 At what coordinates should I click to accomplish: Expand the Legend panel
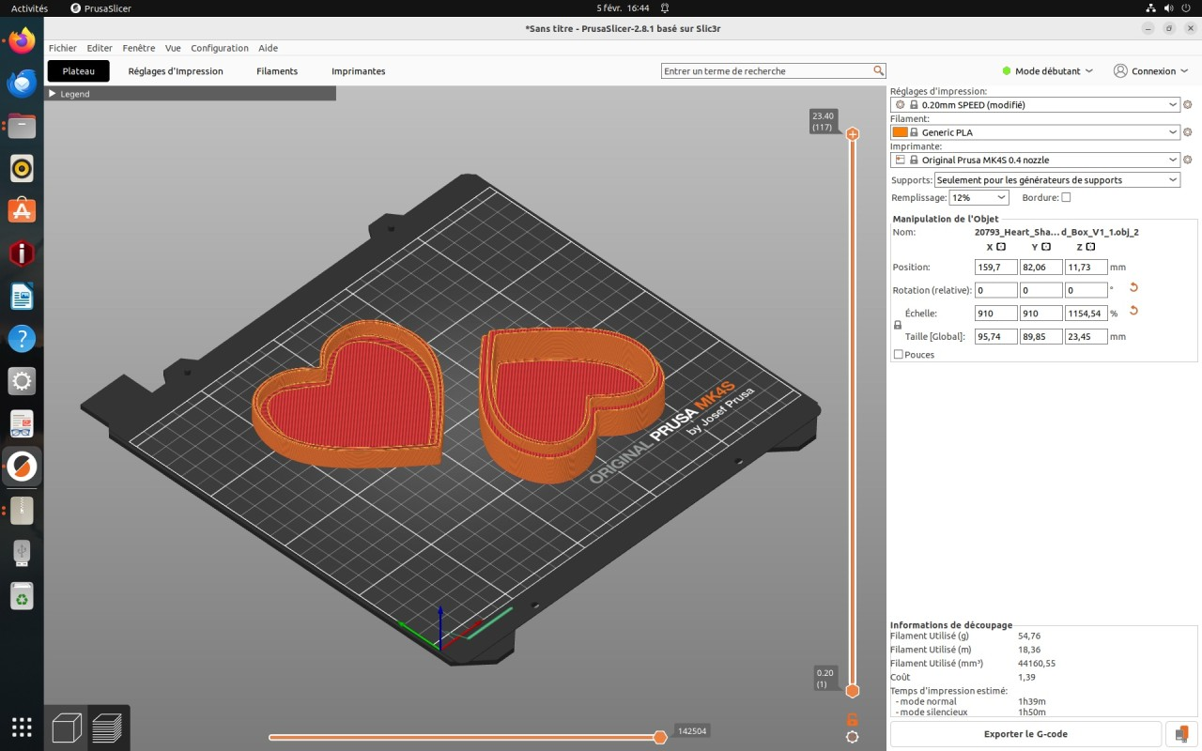coord(54,94)
